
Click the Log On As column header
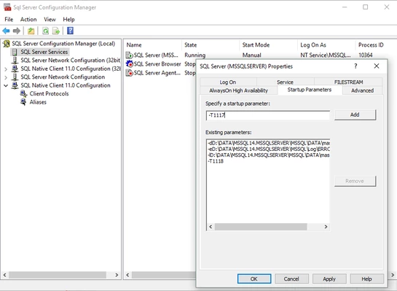(x=326, y=45)
